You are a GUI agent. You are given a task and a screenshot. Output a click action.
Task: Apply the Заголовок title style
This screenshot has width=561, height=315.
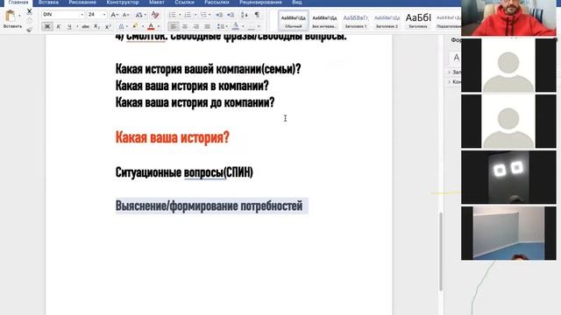tap(418, 21)
